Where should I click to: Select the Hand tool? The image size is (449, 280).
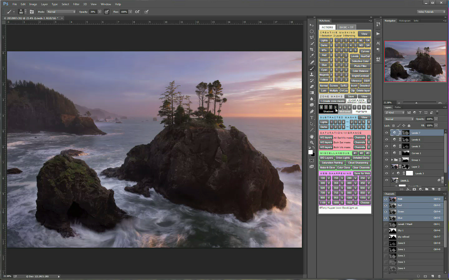tap(311, 136)
